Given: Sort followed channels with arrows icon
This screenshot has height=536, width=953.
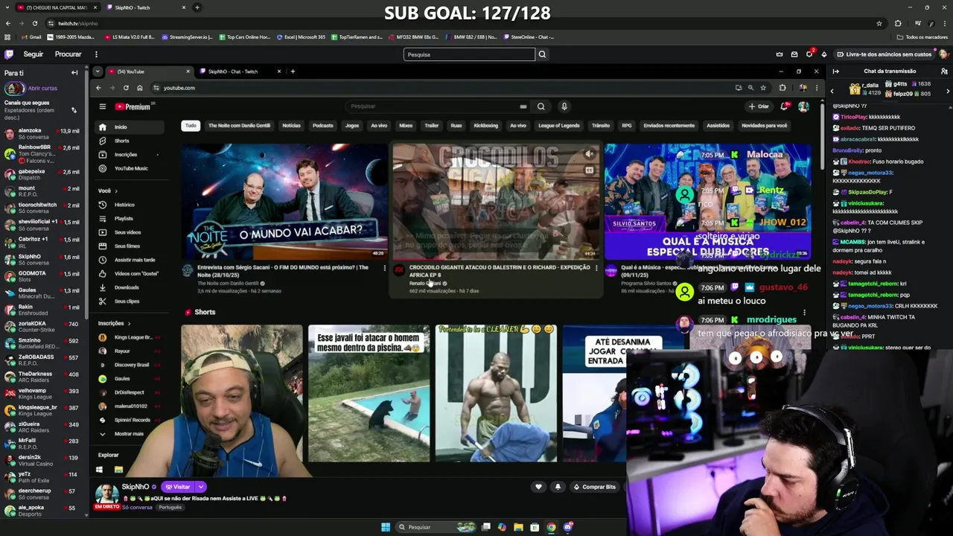Looking at the screenshot, I should coord(74,110).
